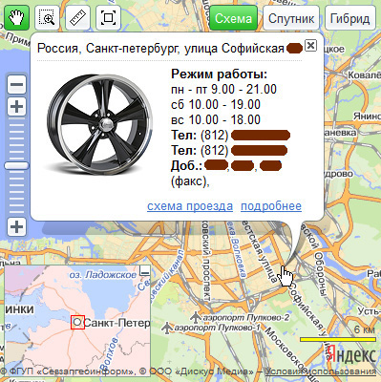The height and width of the screenshot is (382, 381).
Task: Click the wheel rim product image
Action: (99, 124)
